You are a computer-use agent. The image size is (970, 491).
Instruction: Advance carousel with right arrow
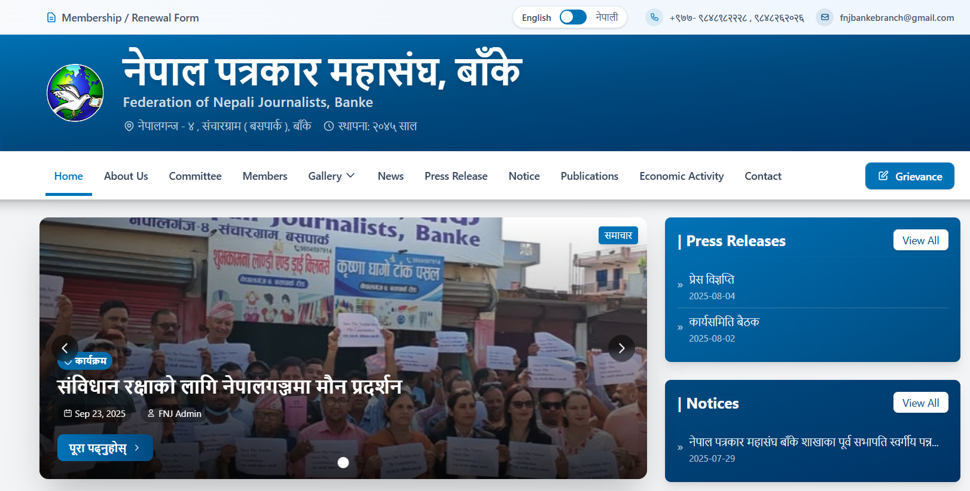[x=621, y=348]
